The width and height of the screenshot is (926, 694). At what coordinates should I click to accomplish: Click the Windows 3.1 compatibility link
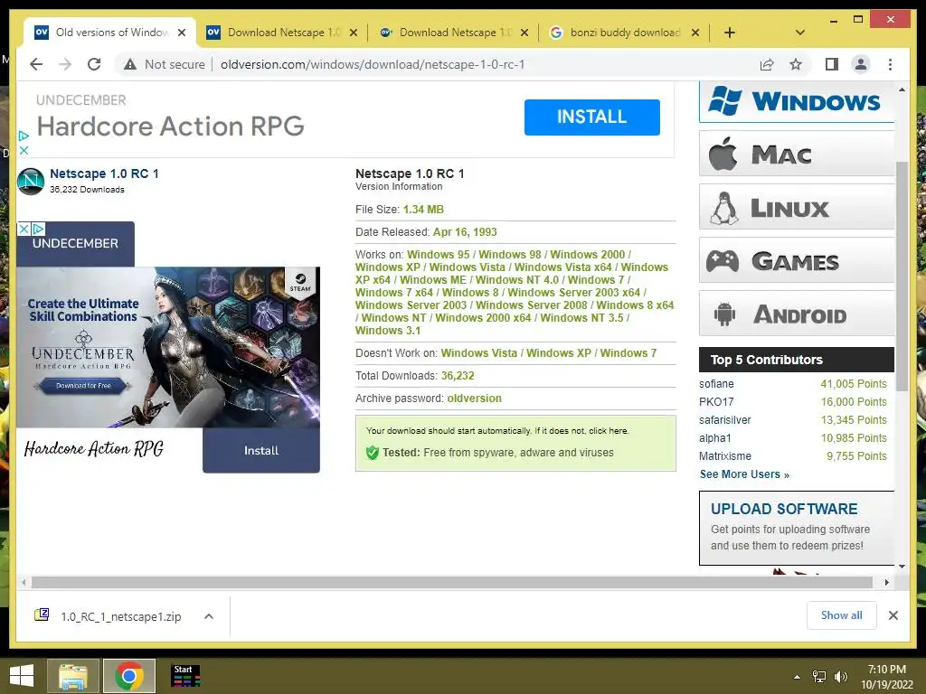[388, 331]
